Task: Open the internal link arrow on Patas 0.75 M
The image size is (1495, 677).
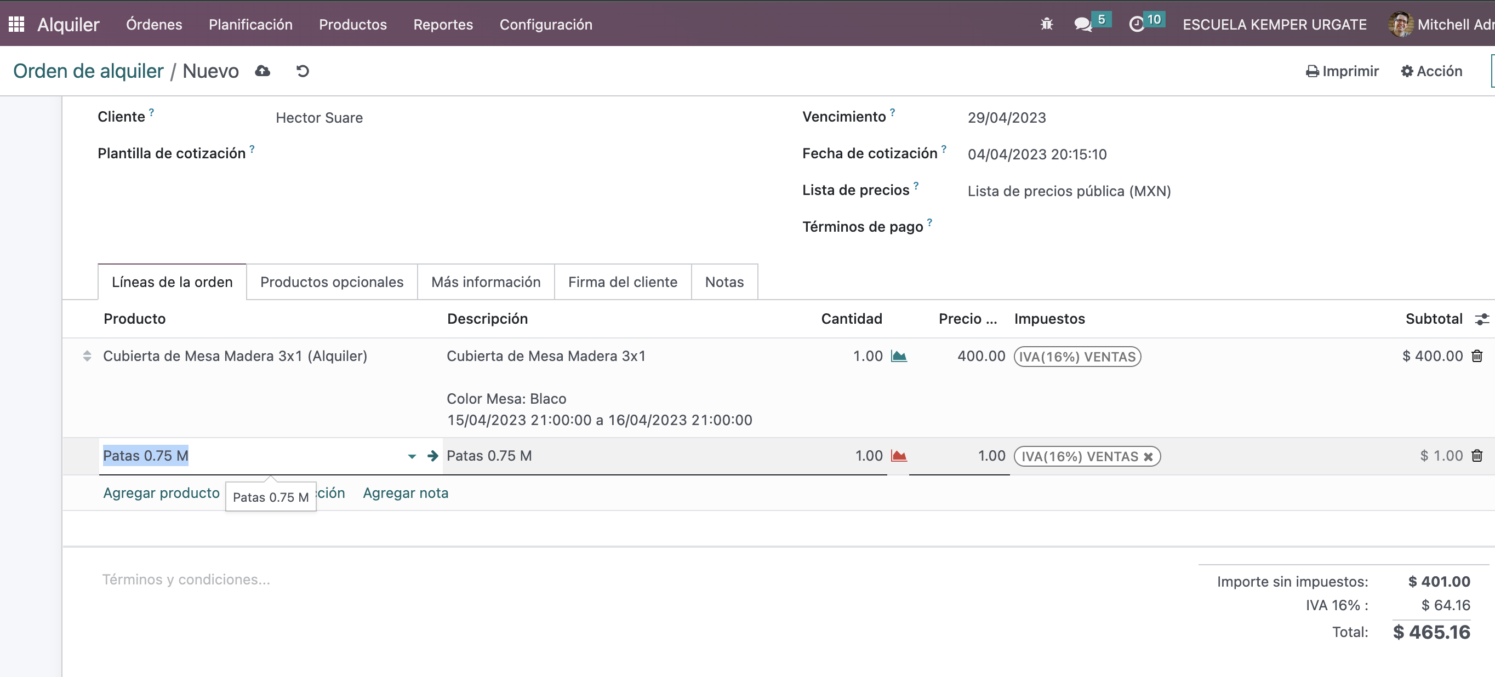Action: point(433,456)
